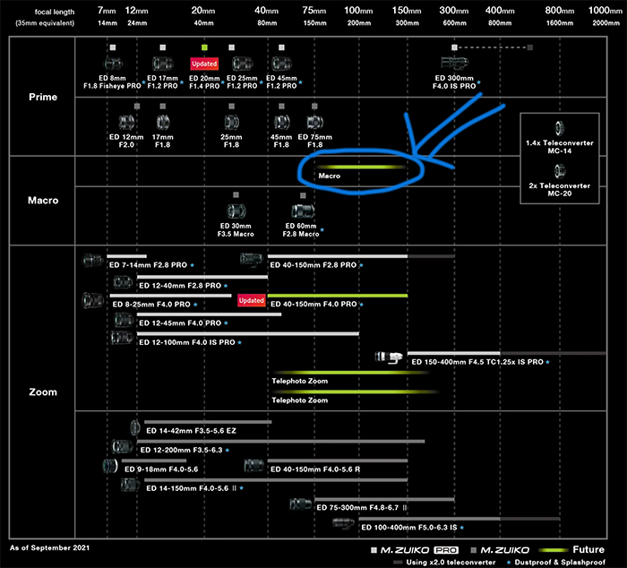Click the Updated badge above ED 20mm F1.4 PRO

pyautogui.click(x=204, y=64)
